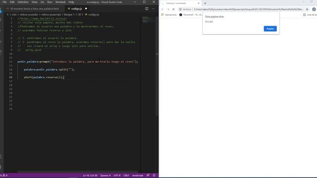Click 'bloque 1' breadcrumb segment
Image resolution: width=317 pixels, height=178 pixels.
coord(69,14)
